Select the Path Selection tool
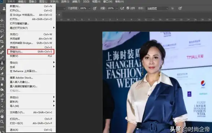Screen dimensions: 212x133 click(x=2, y=106)
